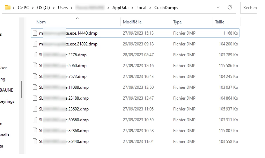Click file icon of .5060.dmp row
265x158 pixels.
pos(35,65)
